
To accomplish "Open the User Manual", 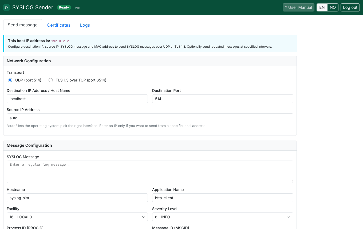I will (298, 7).
